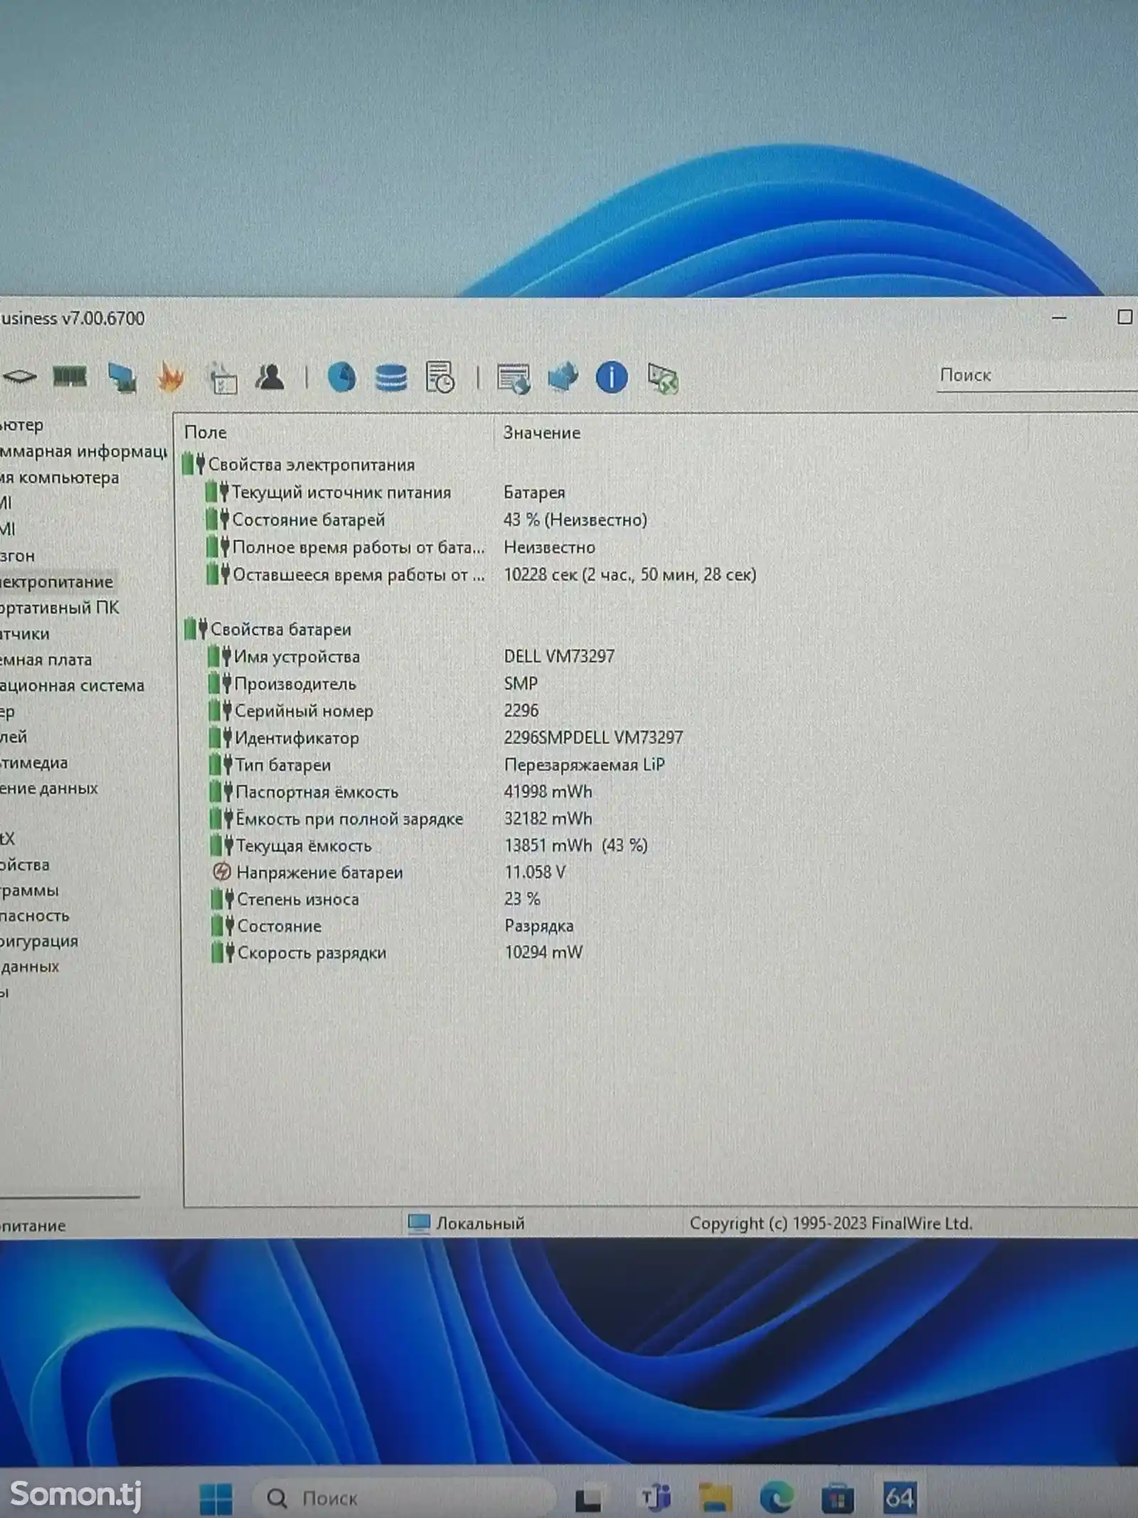1138x1518 pixels.
Task: Click the blue round info icon
Action: coord(612,377)
